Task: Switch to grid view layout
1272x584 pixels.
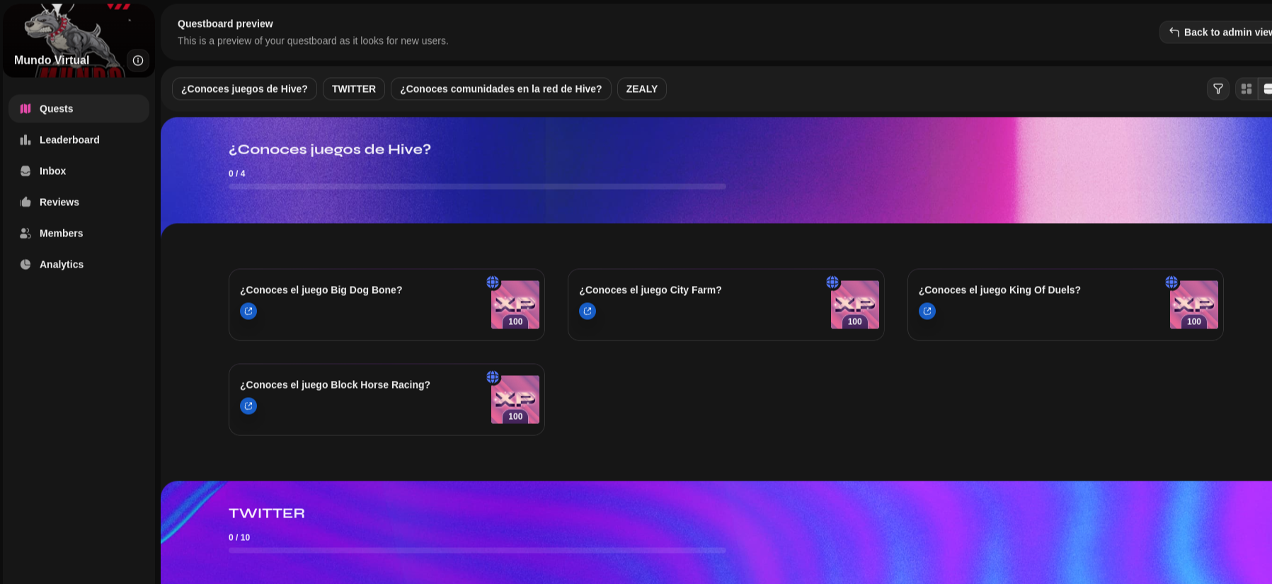Action: point(1247,88)
